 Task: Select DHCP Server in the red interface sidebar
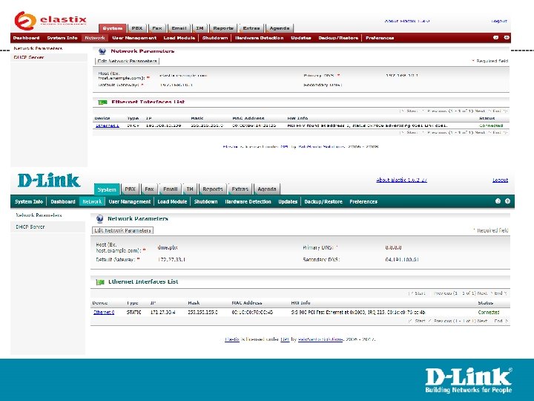pos(29,57)
